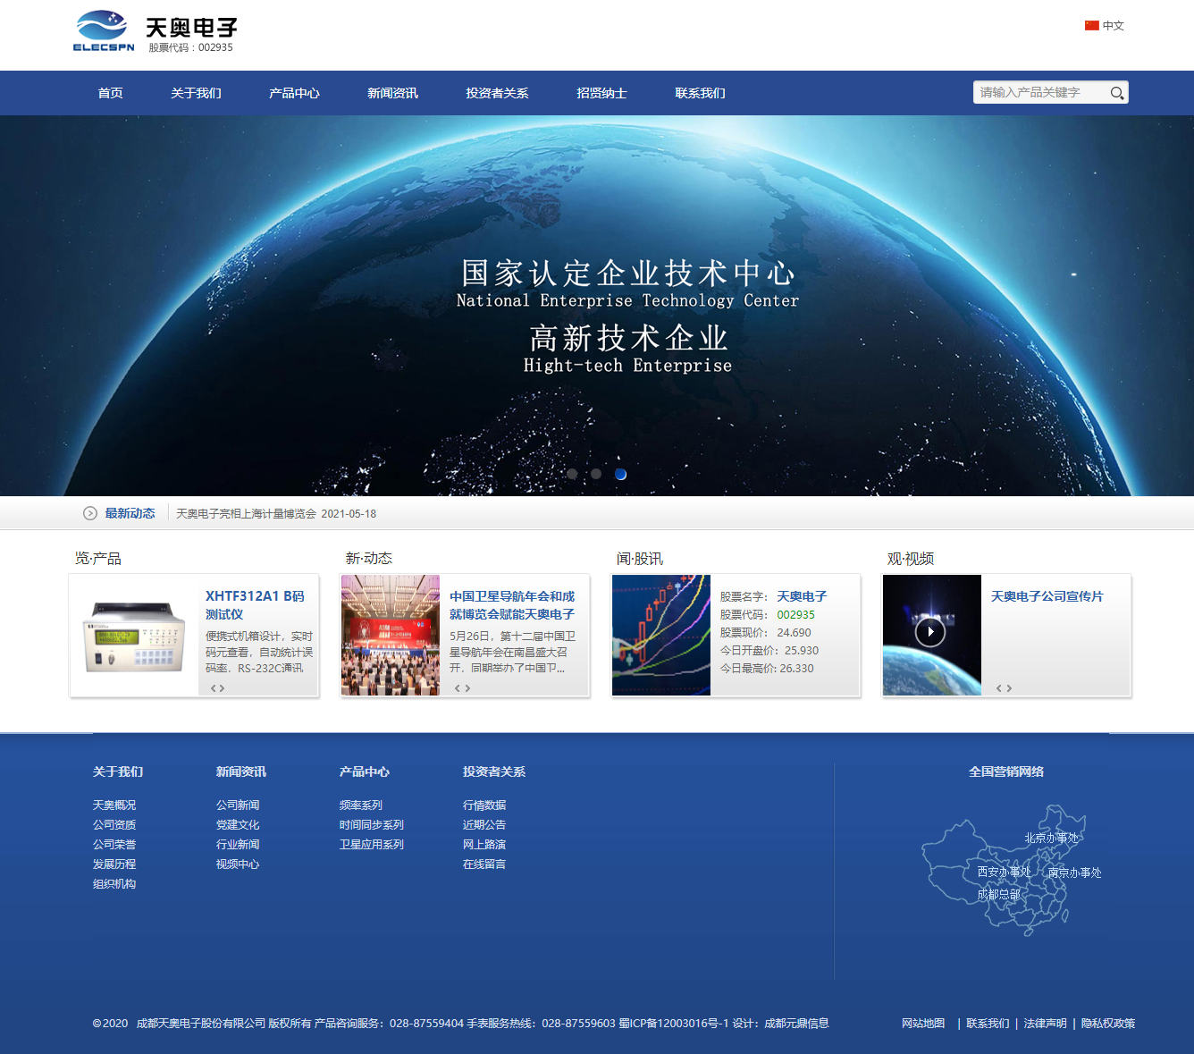Viewport: 1194px width, 1054px height.
Task: Click the 蜀ICP备12003016号-1 record link
Action: [x=674, y=1024]
